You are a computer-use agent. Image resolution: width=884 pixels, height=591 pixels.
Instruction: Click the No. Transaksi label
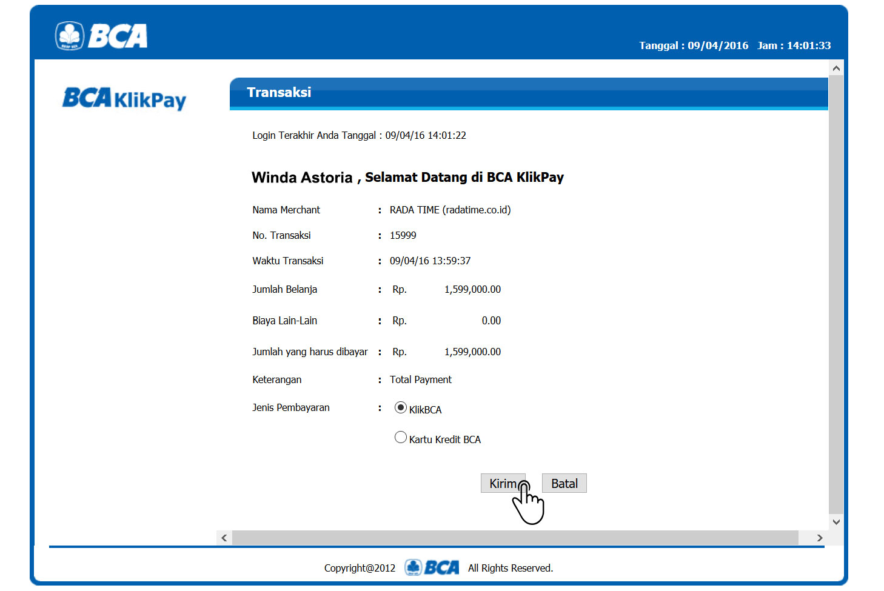[281, 235]
